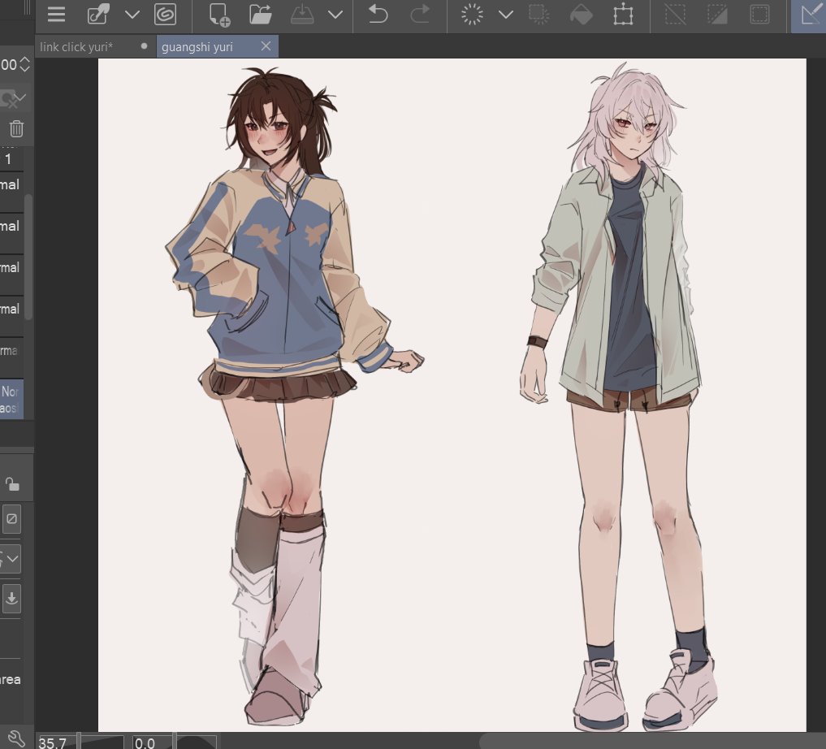
Task: Click the delete outside selection icon
Action: [539, 15]
